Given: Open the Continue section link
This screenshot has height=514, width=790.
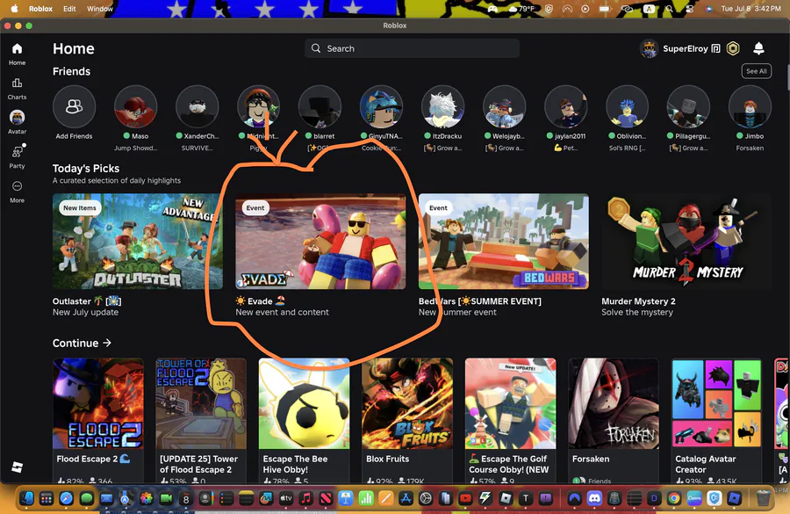Looking at the screenshot, I should click(82, 343).
